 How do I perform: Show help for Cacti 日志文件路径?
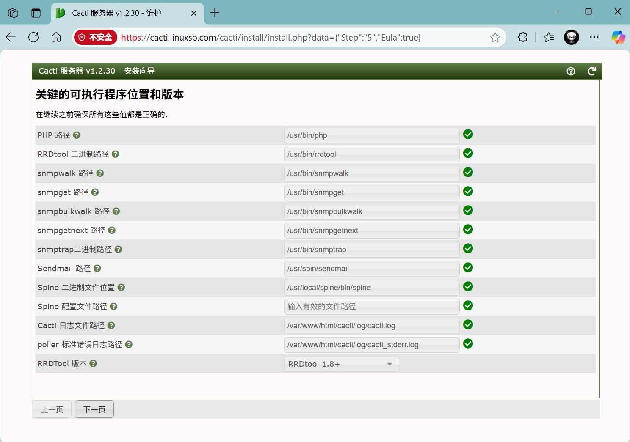111,325
